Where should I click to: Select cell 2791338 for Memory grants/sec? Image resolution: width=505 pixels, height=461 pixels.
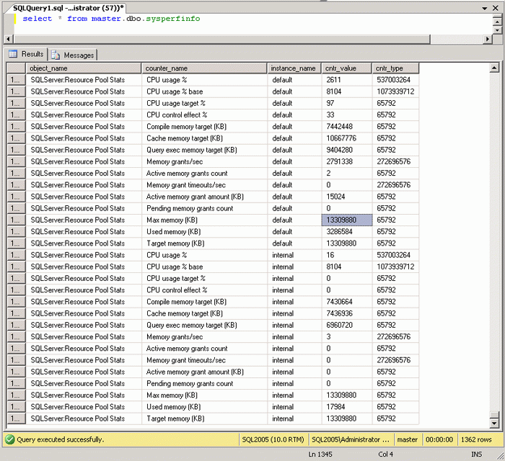(x=347, y=161)
